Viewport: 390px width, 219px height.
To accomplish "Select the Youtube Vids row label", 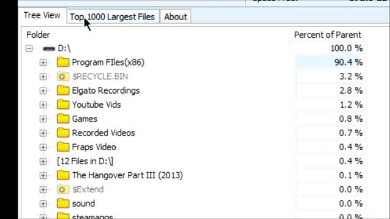I will [96, 105].
